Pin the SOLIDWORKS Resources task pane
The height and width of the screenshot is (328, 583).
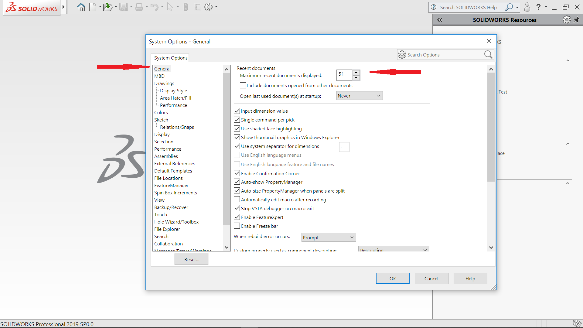577,20
